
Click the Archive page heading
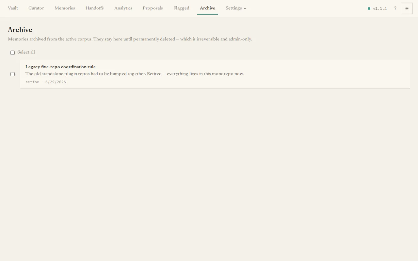tap(20, 30)
